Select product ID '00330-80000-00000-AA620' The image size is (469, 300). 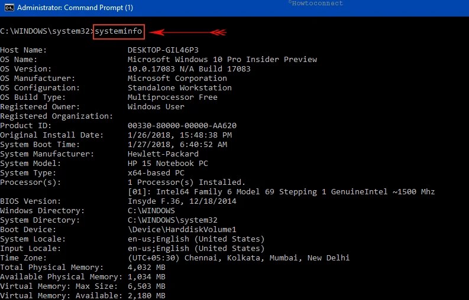click(182, 126)
